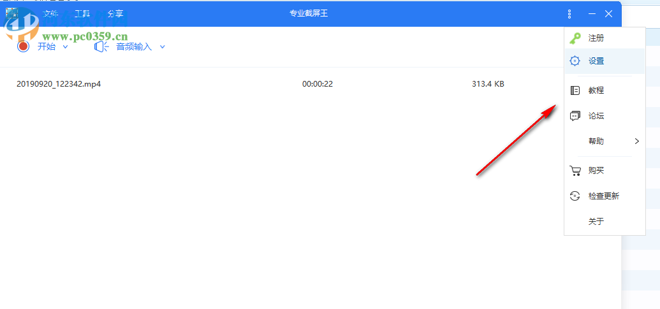This screenshot has width=660, height=309.
Task: Click the shopping cart Buy icon
Action: tap(575, 171)
